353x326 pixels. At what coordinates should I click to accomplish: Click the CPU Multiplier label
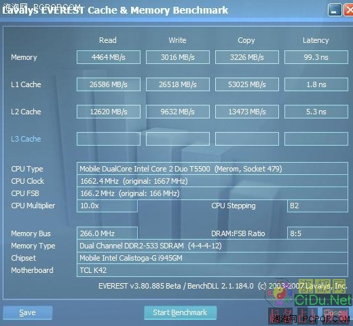point(33,206)
